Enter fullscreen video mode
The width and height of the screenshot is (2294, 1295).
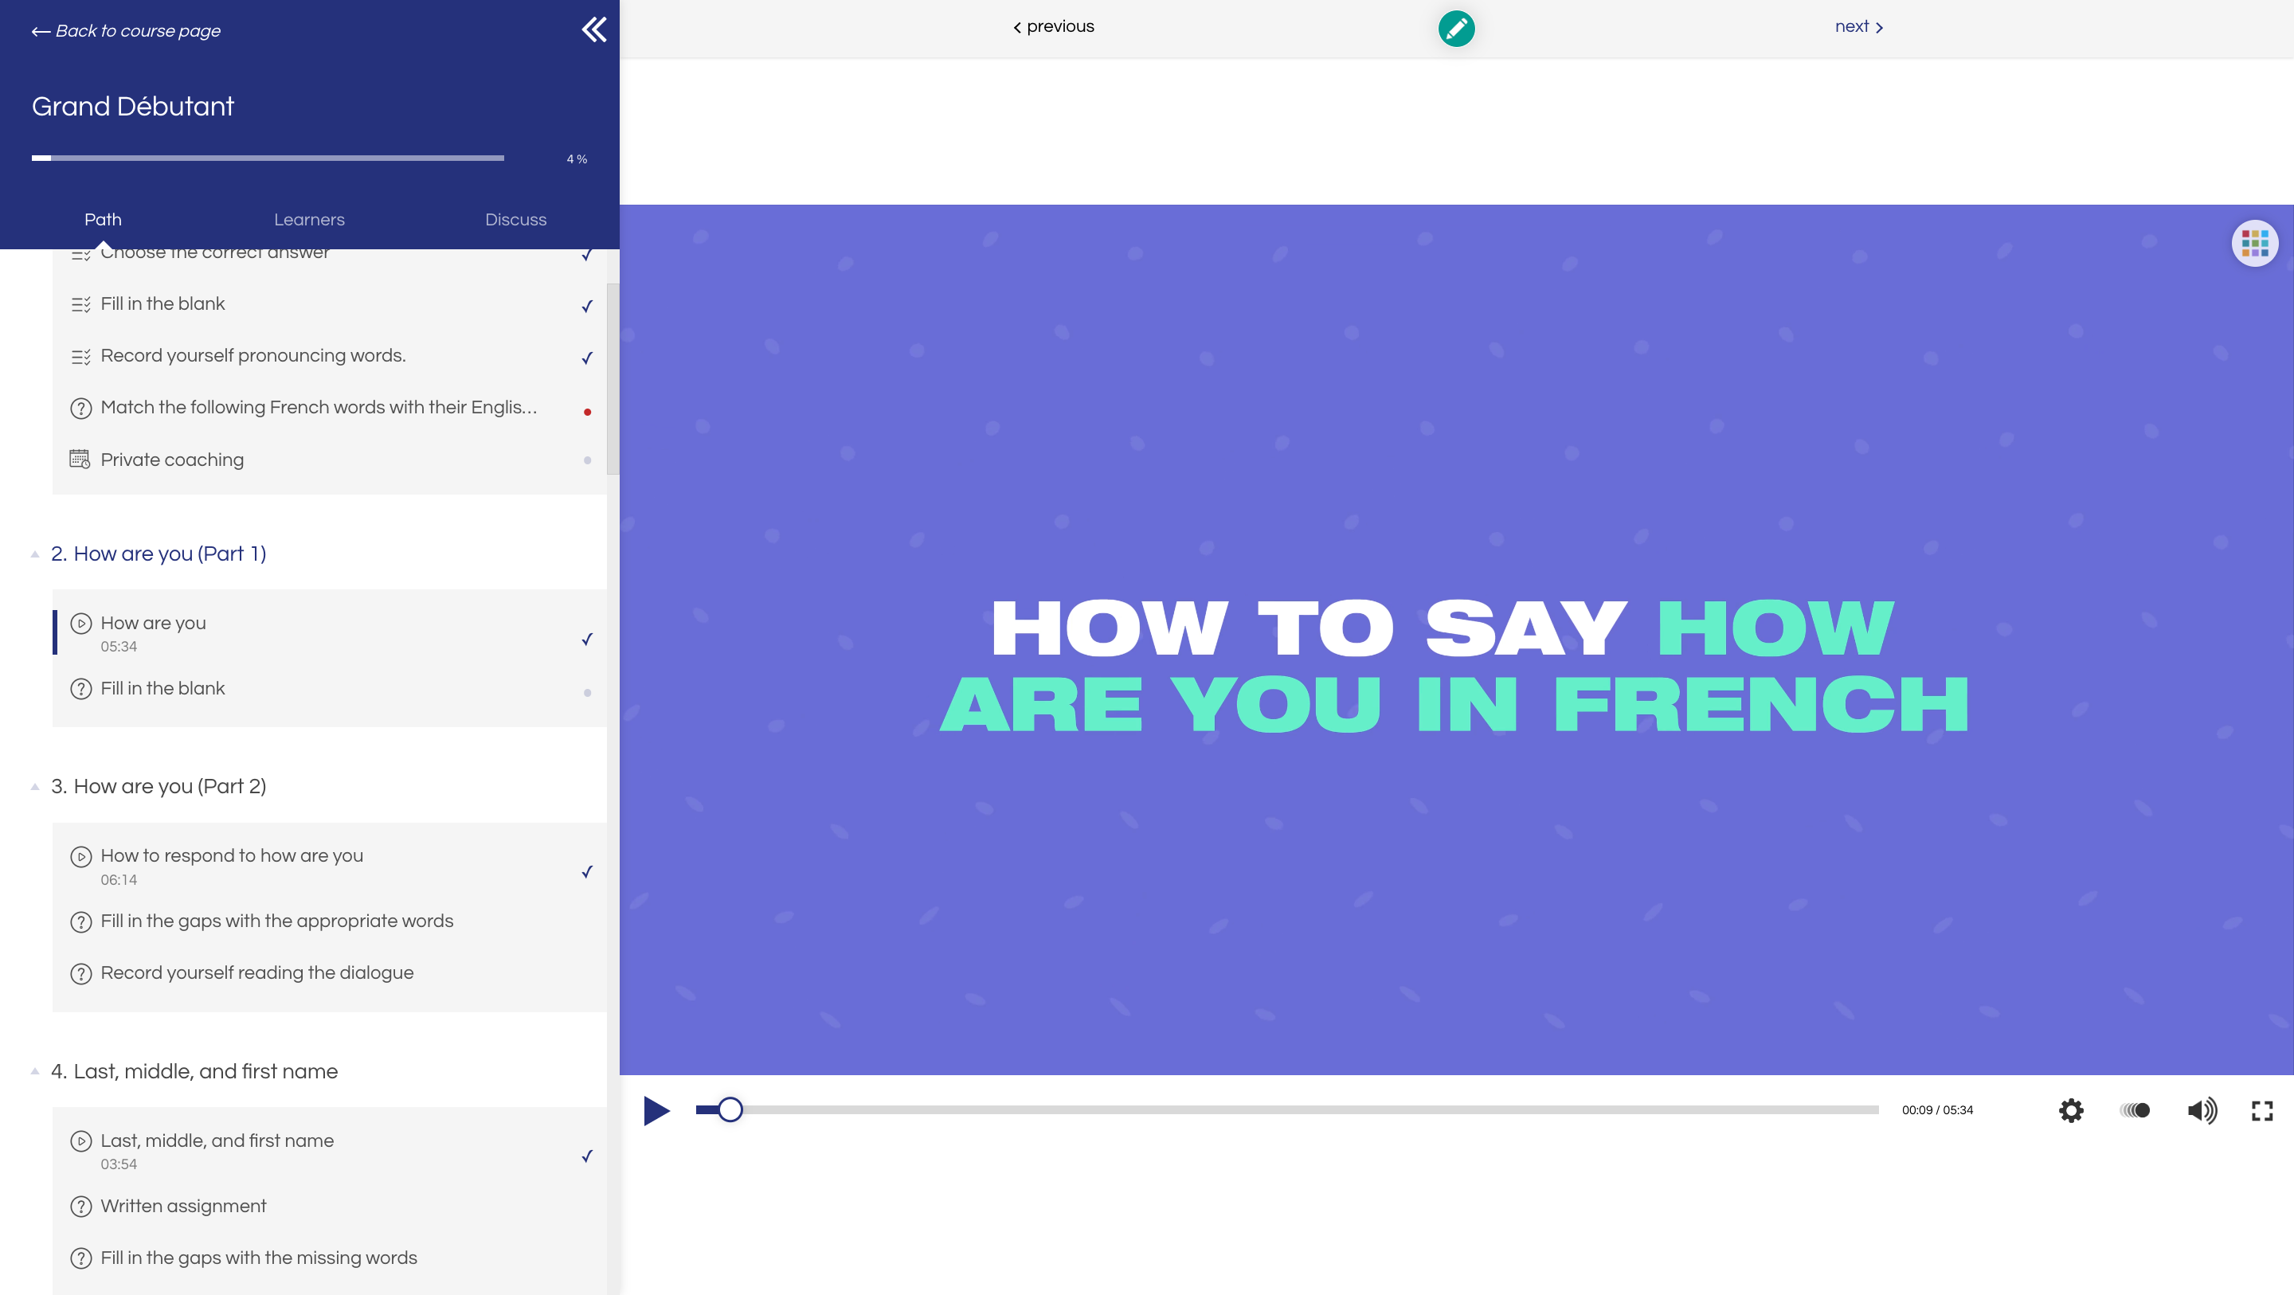(2262, 1109)
